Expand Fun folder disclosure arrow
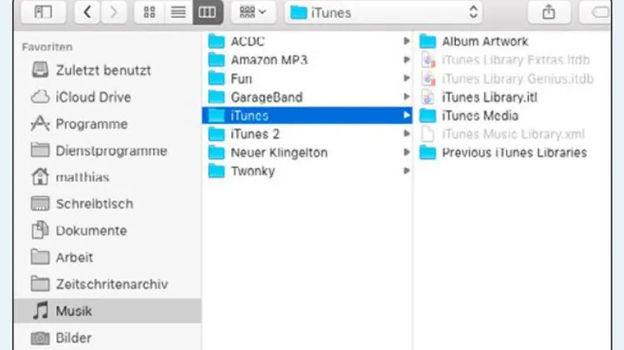 tap(406, 78)
